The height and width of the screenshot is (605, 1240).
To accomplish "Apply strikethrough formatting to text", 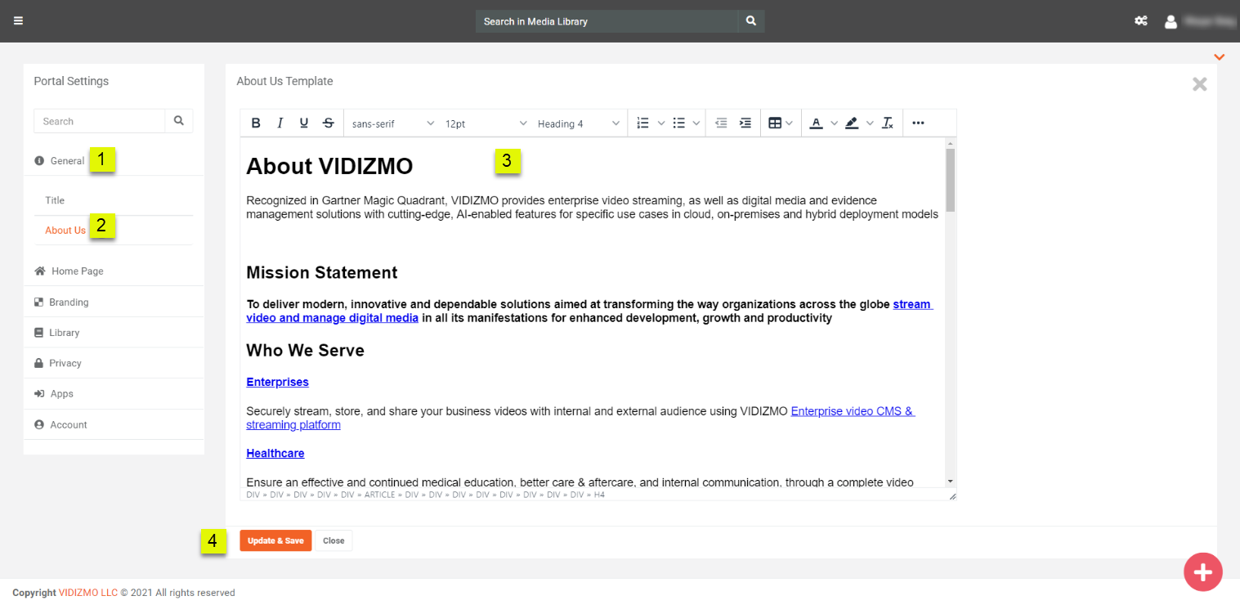I will tap(328, 123).
